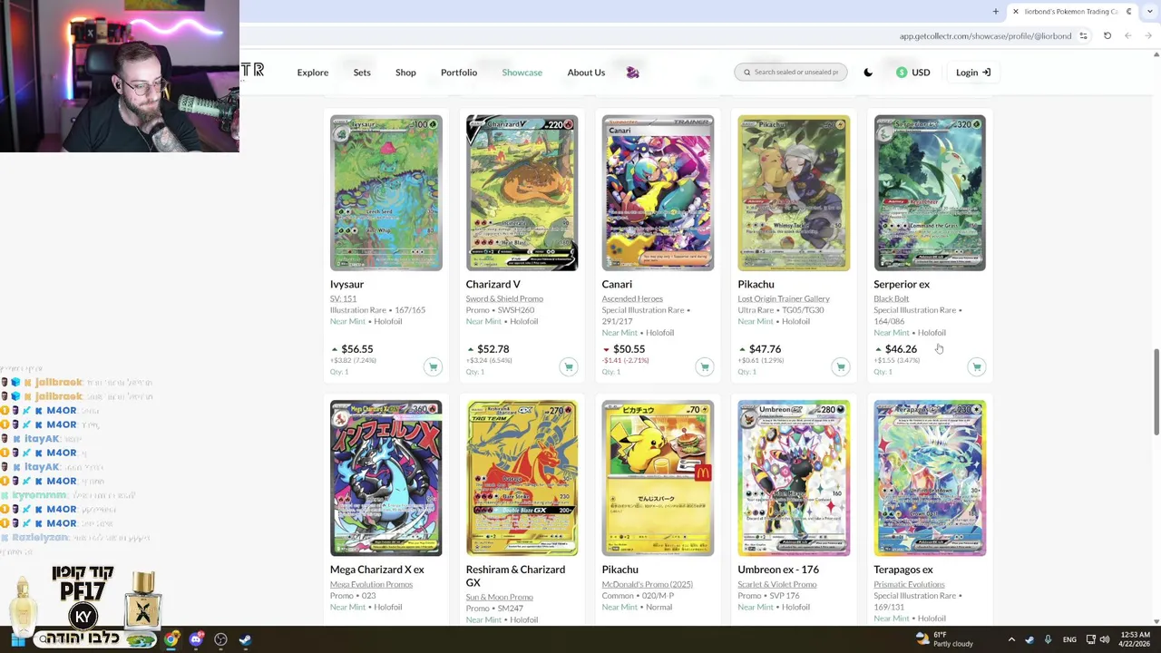
Task: Open the Windows Start menu
Action: (x=17, y=639)
